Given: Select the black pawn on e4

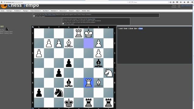Looking at the screenshot, I should [x=69, y=63].
